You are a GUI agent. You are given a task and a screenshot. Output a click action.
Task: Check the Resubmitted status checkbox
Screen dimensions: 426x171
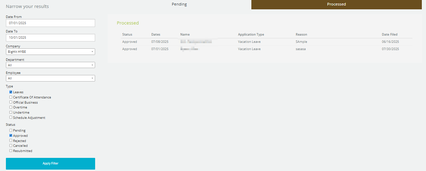11,151
